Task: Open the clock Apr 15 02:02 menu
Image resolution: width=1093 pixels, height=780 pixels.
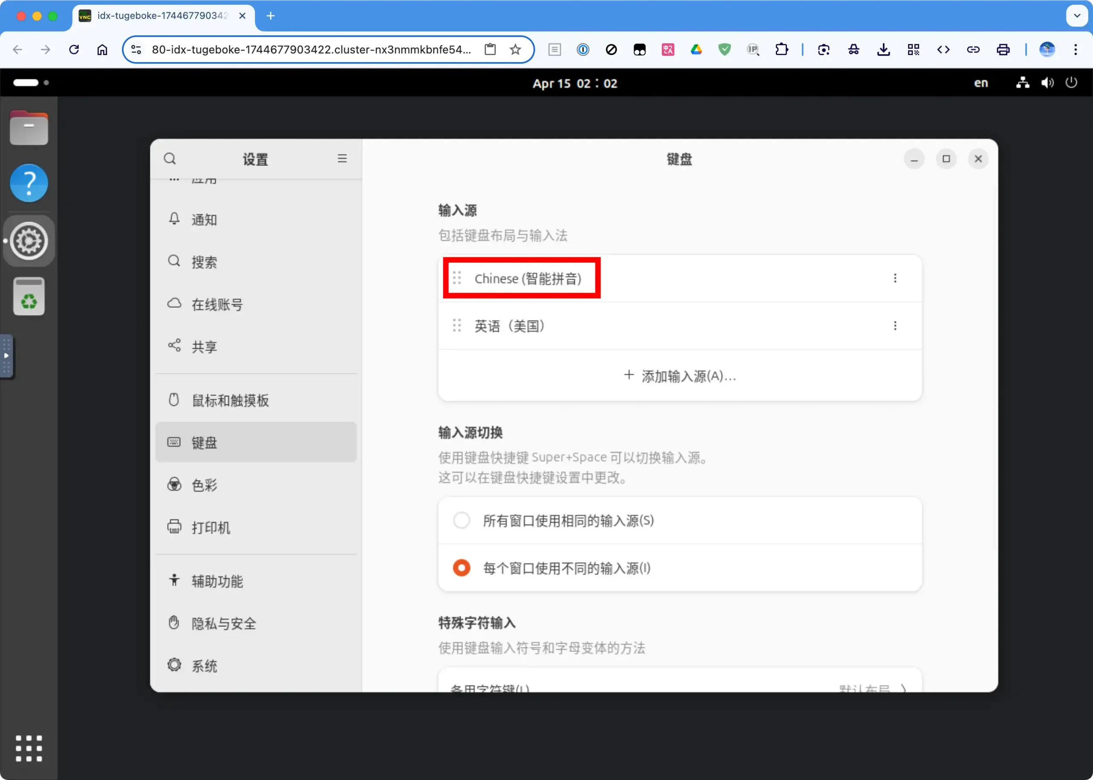Action: pyautogui.click(x=575, y=84)
